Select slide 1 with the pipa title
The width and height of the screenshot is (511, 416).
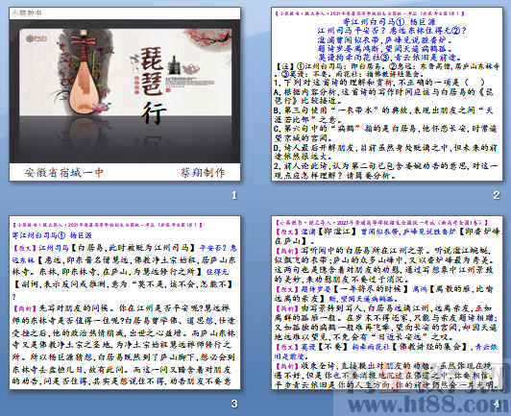[125, 94]
